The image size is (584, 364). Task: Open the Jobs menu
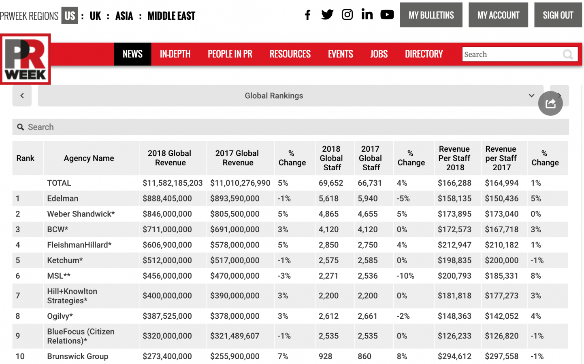pyautogui.click(x=379, y=54)
